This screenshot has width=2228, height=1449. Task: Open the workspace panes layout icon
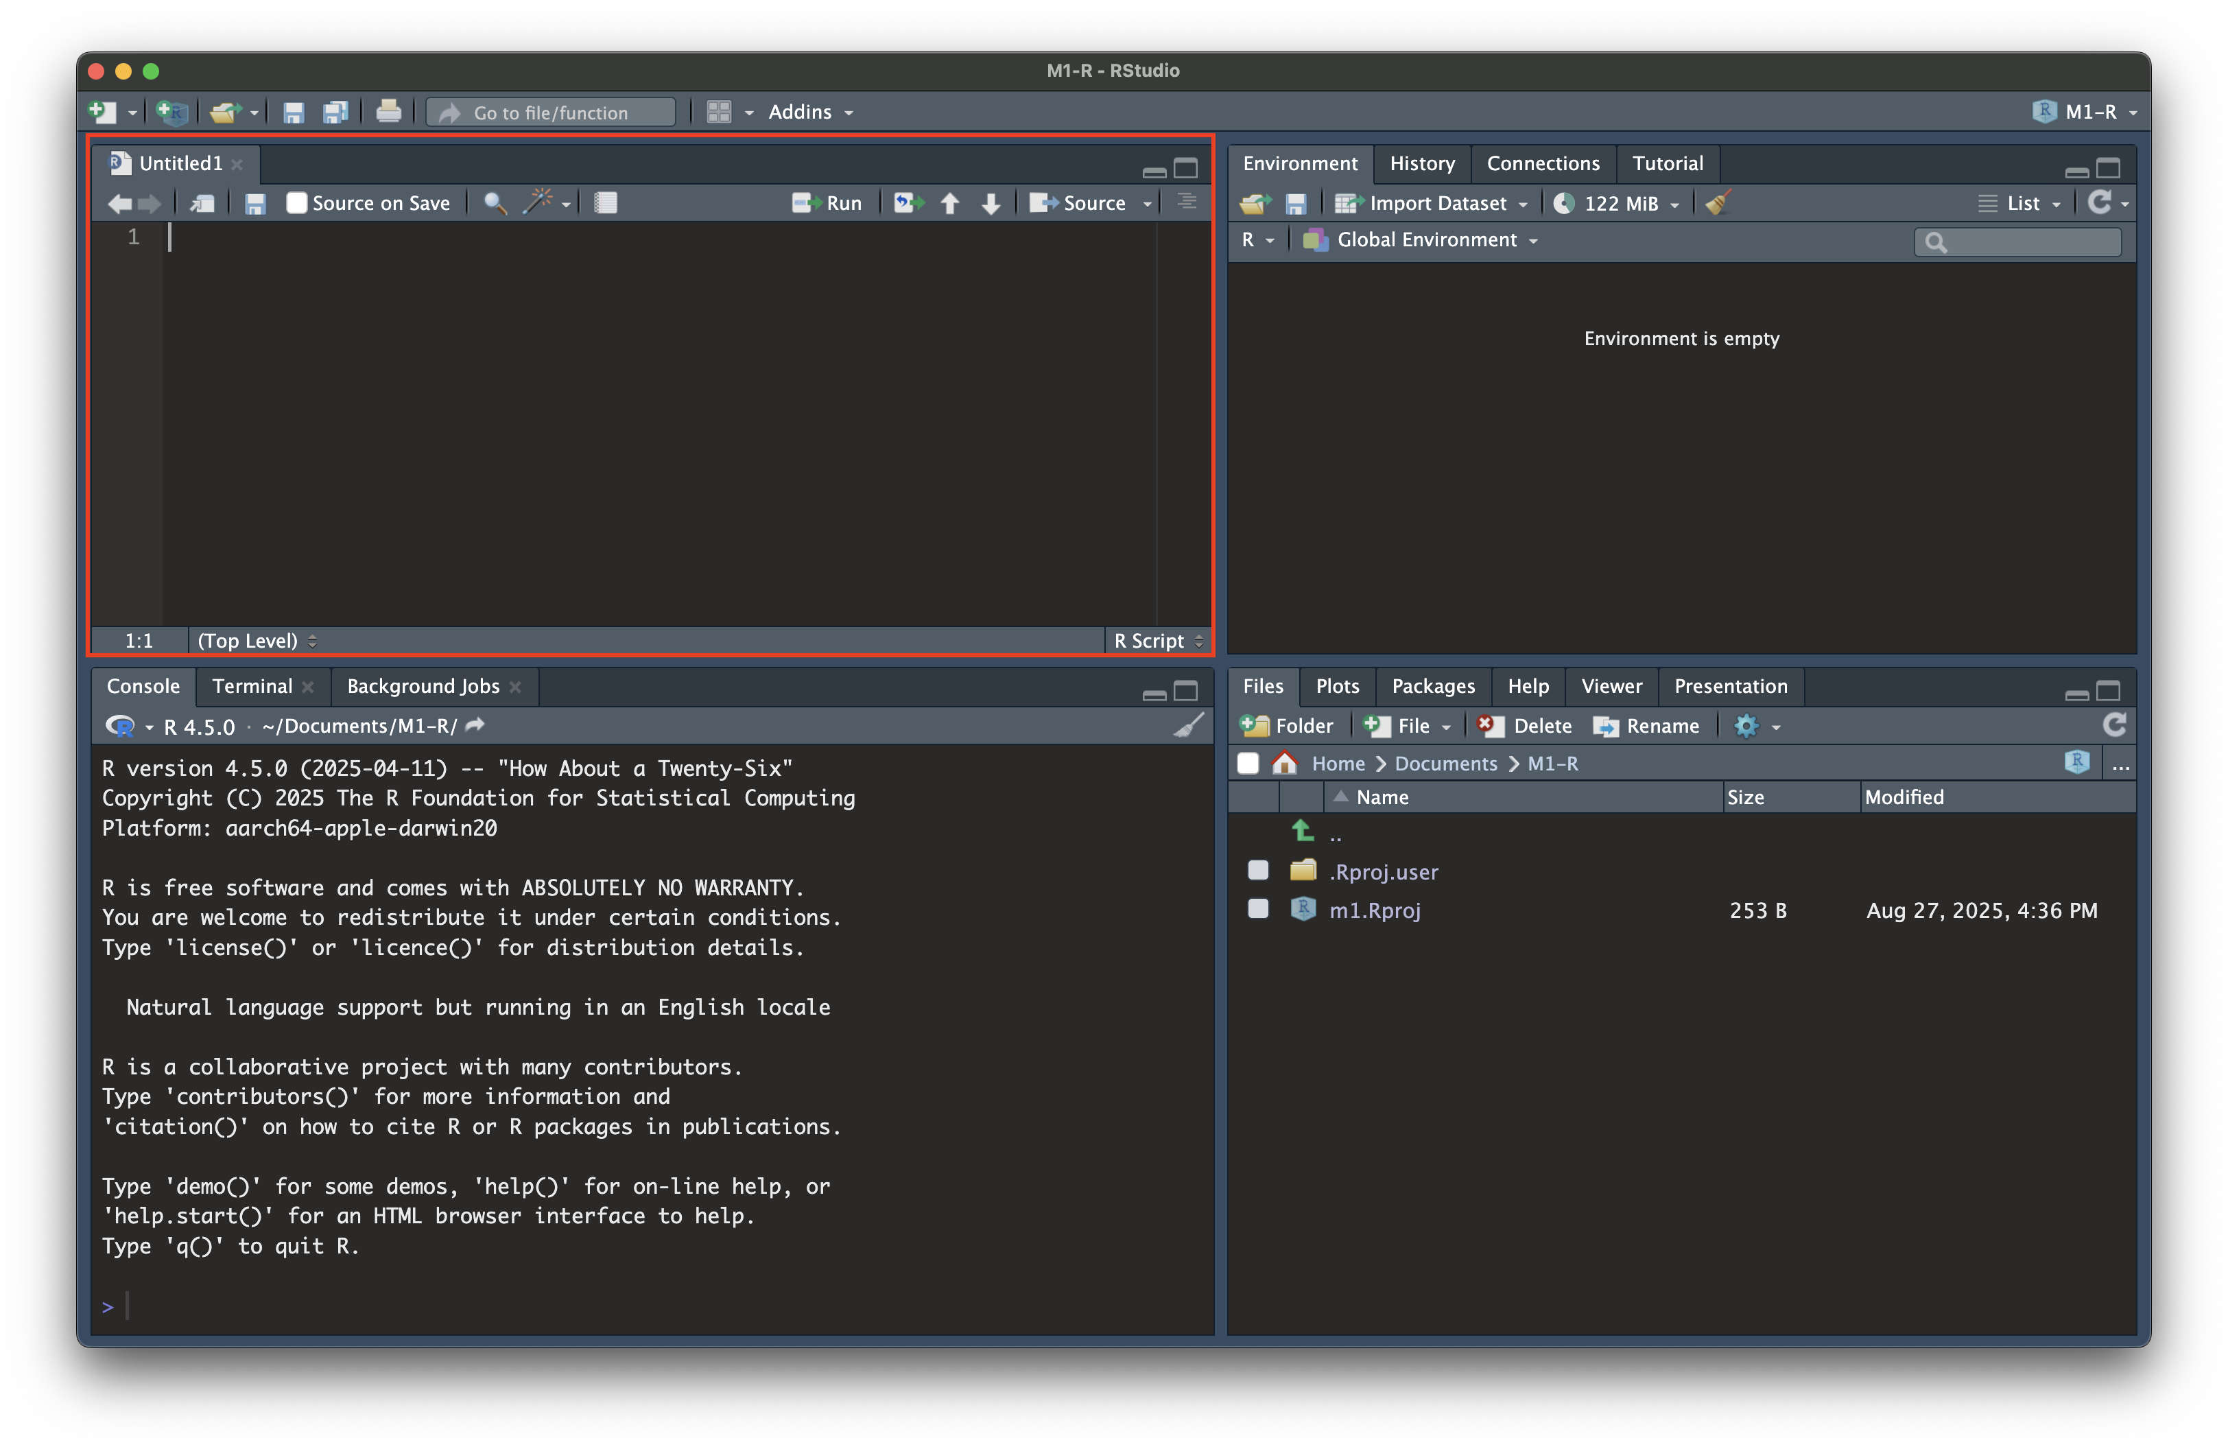click(x=719, y=113)
